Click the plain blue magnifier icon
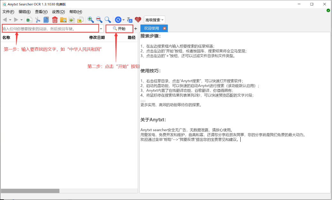Screen dimensions: 332x200 tap(108, 20)
